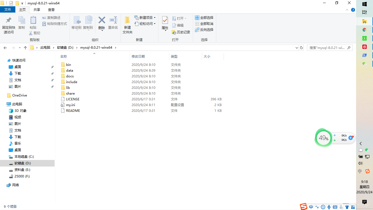Click Windows Start logo on side taskbar
The height and width of the screenshot is (210, 373).
(x=364, y=4)
